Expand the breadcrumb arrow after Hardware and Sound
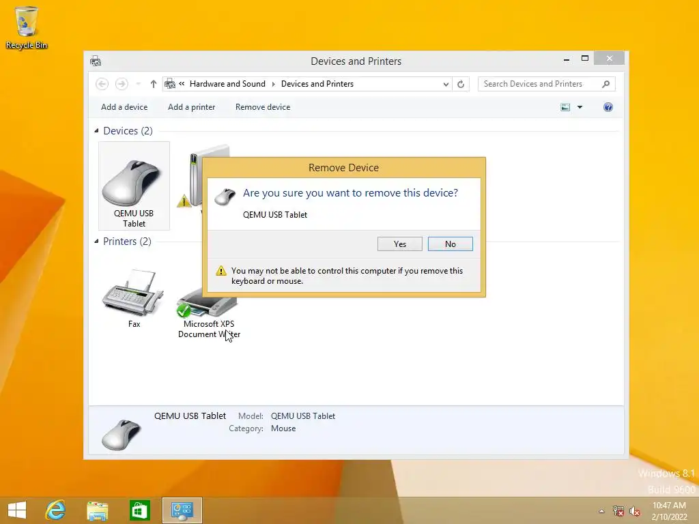Viewport: 699px width, 524px height. coord(273,84)
